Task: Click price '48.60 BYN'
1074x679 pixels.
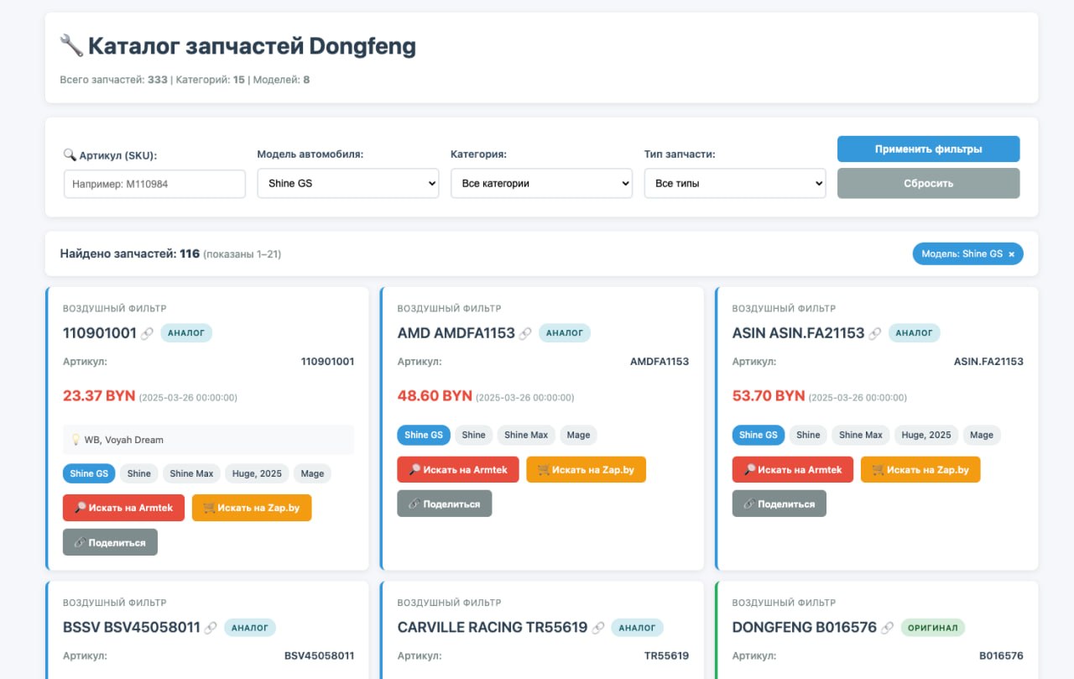Action: click(435, 395)
